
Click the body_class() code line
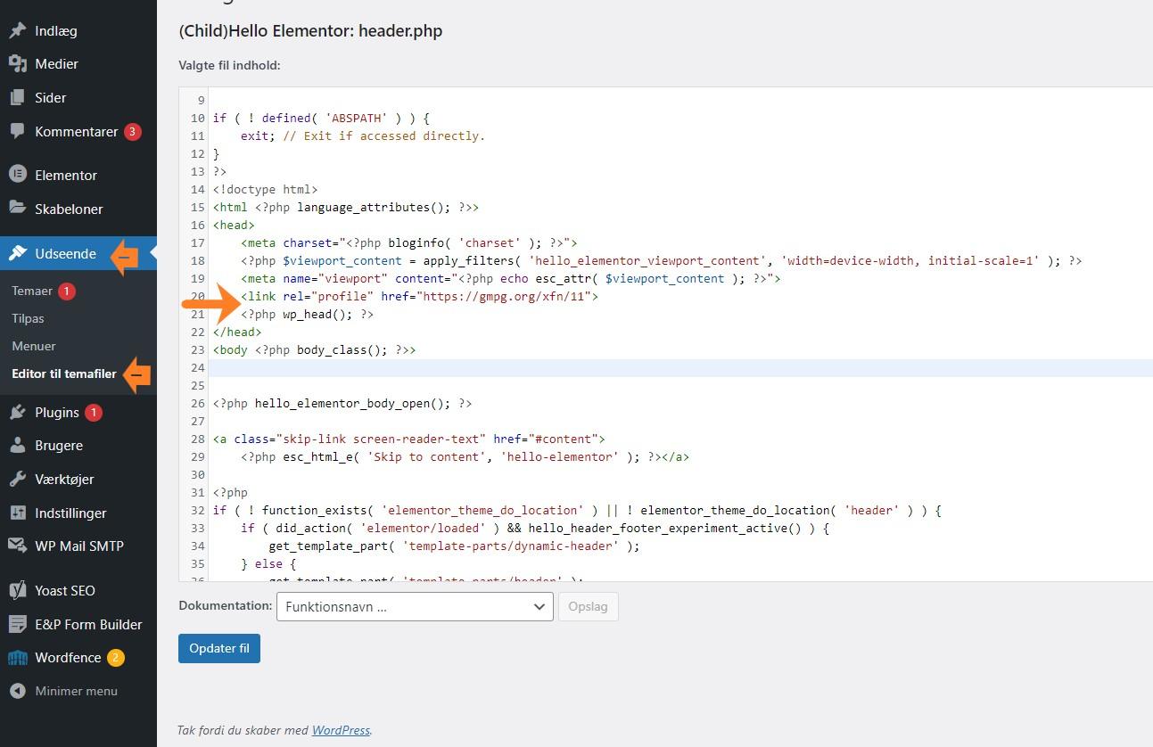click(x=314, y=349)
